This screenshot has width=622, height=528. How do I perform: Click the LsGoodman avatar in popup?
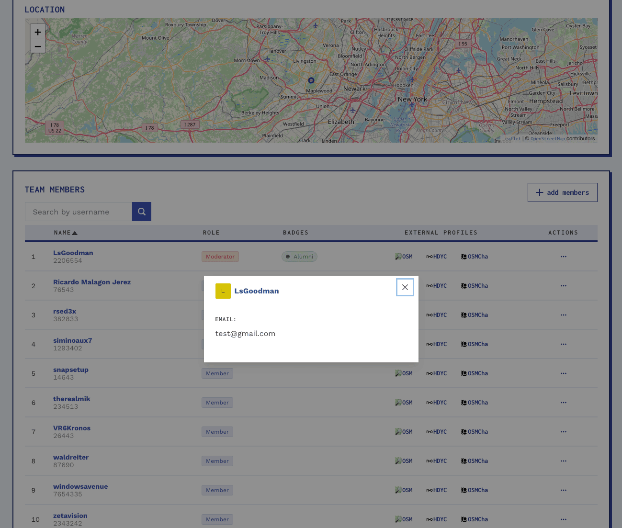[x=223, y=291]
